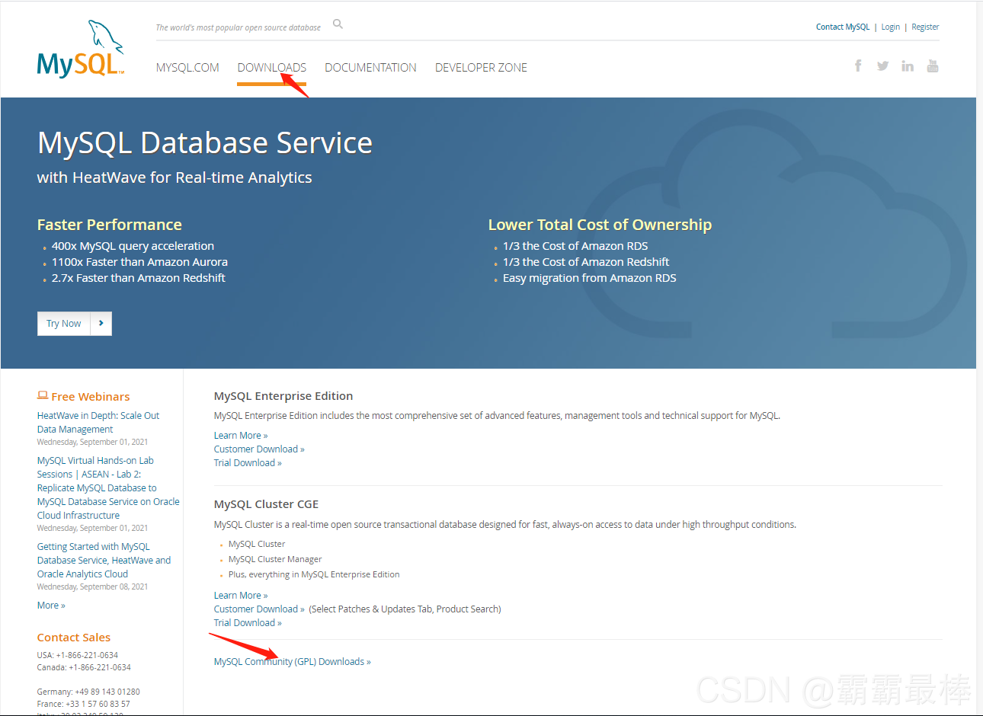Screen dimensions: 983x716
Task: Open the DOWNLOADS tab
Action: pos(271,68)
